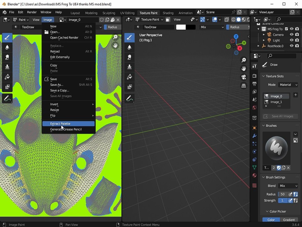Click the properties search field
This screenshot has width=302, height=227.
[282, 56]
